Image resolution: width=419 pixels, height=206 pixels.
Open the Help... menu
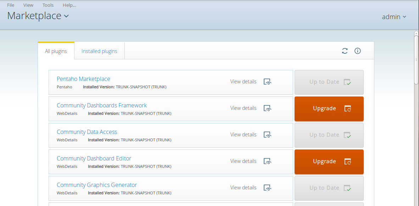point(69,5)
